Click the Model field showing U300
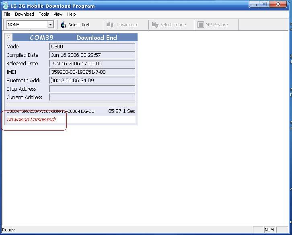Image resolution: width=292 pixels, height=235 pixels. tap(92, 46)
